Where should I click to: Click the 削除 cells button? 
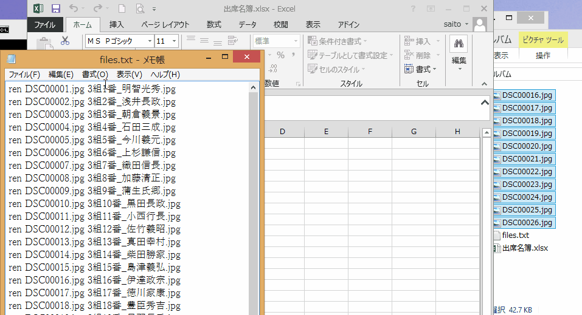click(422, 55)
